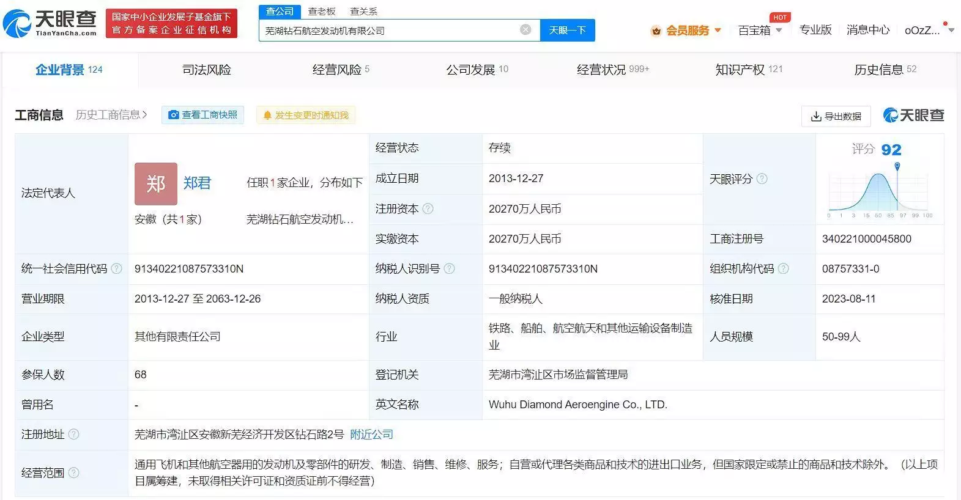Click the credit code 91340221087573310N under 统一社会信用代码
Screen dimensions: 961x500
(189, 269)
